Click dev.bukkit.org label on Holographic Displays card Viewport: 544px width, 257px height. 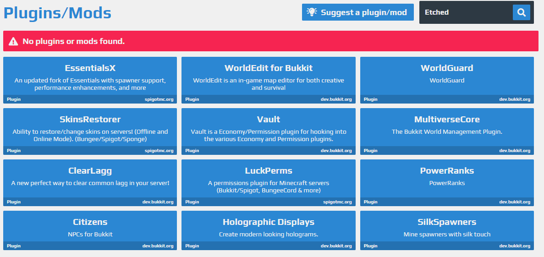pos(336,246)
